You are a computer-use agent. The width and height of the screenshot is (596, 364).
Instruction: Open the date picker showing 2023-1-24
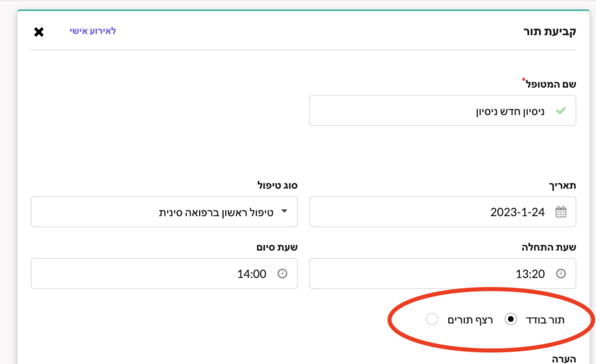442,212
